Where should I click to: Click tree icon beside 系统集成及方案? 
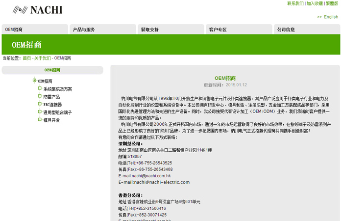pos(40,88)
